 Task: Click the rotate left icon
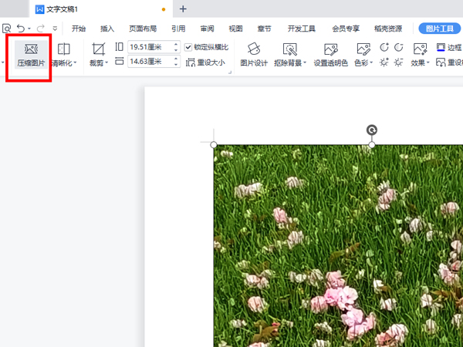(384, 47)
